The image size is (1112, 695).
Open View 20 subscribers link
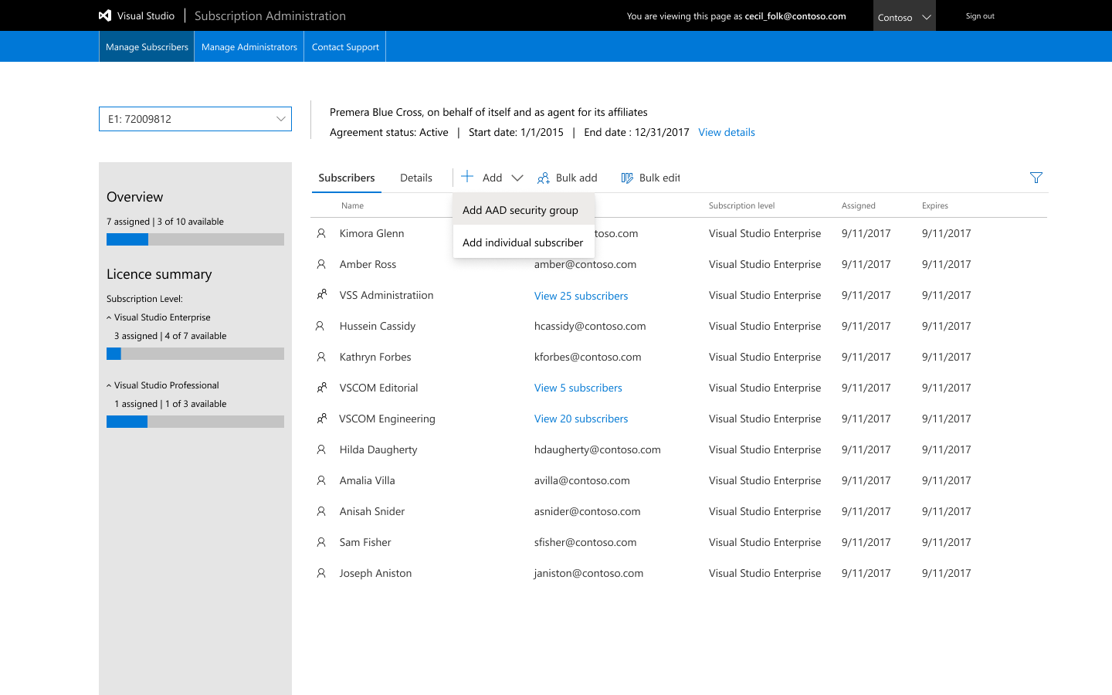(581, 419)
